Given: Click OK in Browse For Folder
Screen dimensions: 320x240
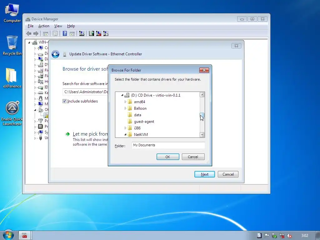Looking at the screenshot, I should pyautogui.click(x=168, y=157).
